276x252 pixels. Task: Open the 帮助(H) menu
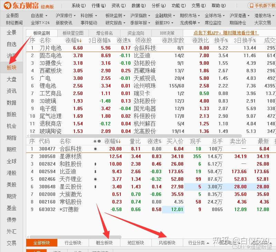coord(219,6)
